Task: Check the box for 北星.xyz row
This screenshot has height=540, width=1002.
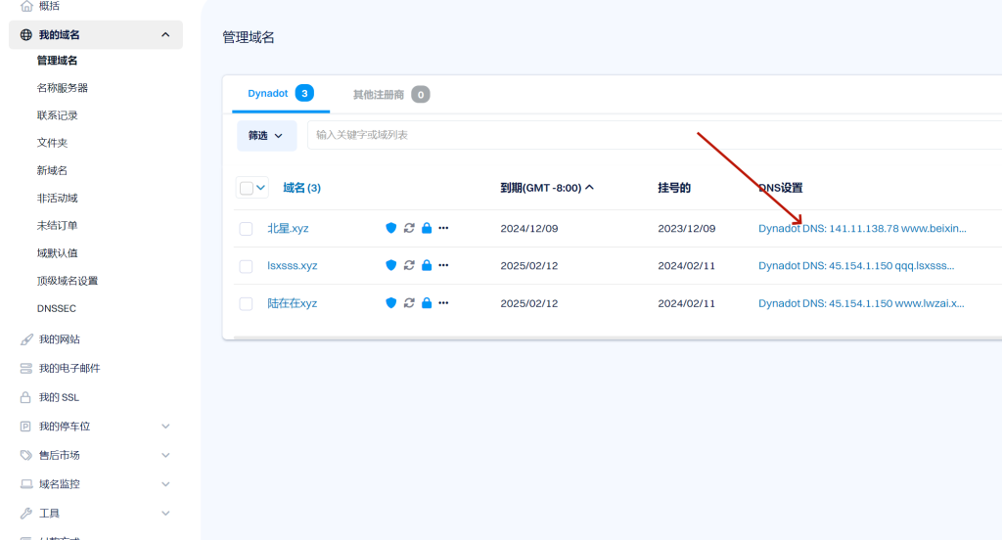Action: click(x=246, y=229)
